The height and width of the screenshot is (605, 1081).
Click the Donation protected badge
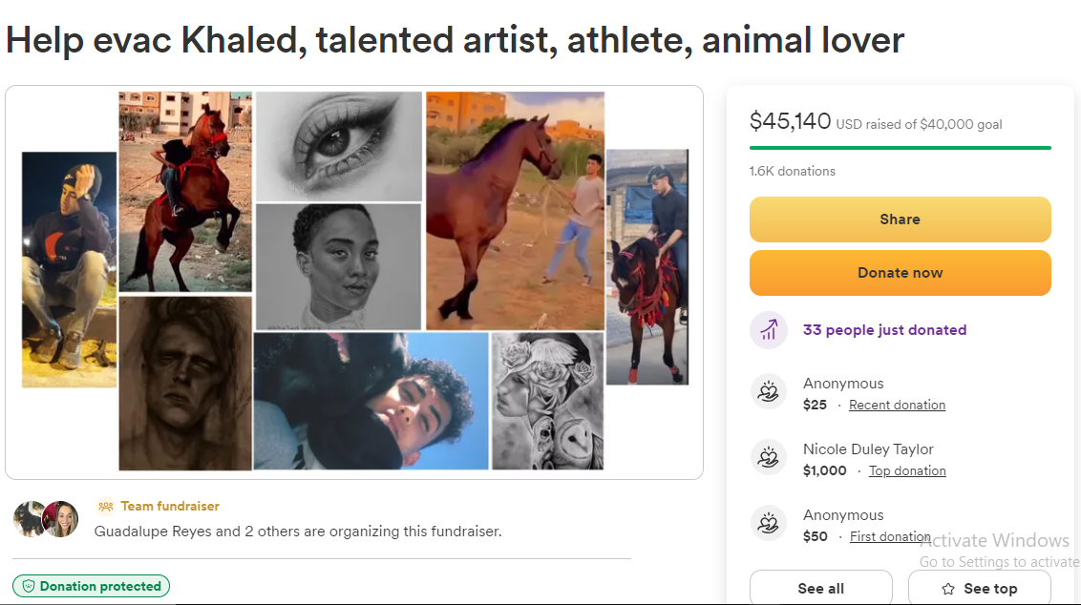pyautogui.click(x=91, y=587)
